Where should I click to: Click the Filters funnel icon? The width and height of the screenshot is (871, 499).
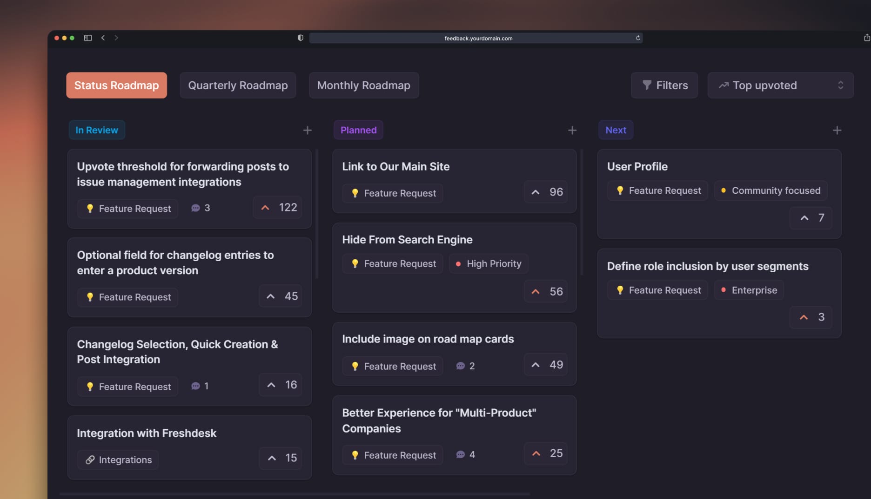(647, 85)
